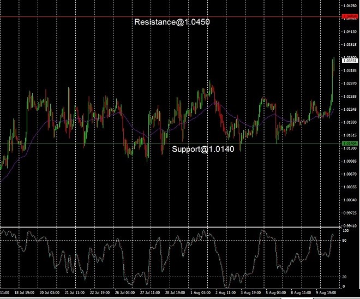Click time axis label 18 Jul 19:00
Image resolution: width=360 pixels, height=299 pixels.
click(25, 293)
